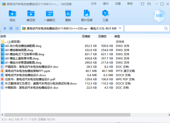Click the 扫描 (Scan) hexagon button
The image size is (170, 123).
[159, 16]
